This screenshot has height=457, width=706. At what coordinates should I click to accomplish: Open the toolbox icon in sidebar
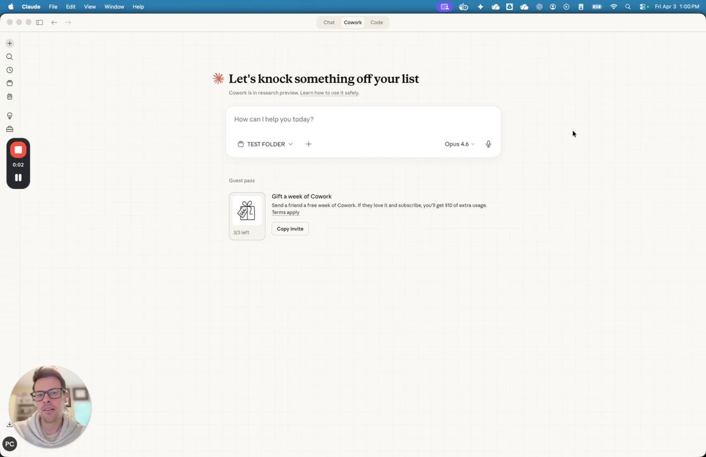(x=10, y=129)
